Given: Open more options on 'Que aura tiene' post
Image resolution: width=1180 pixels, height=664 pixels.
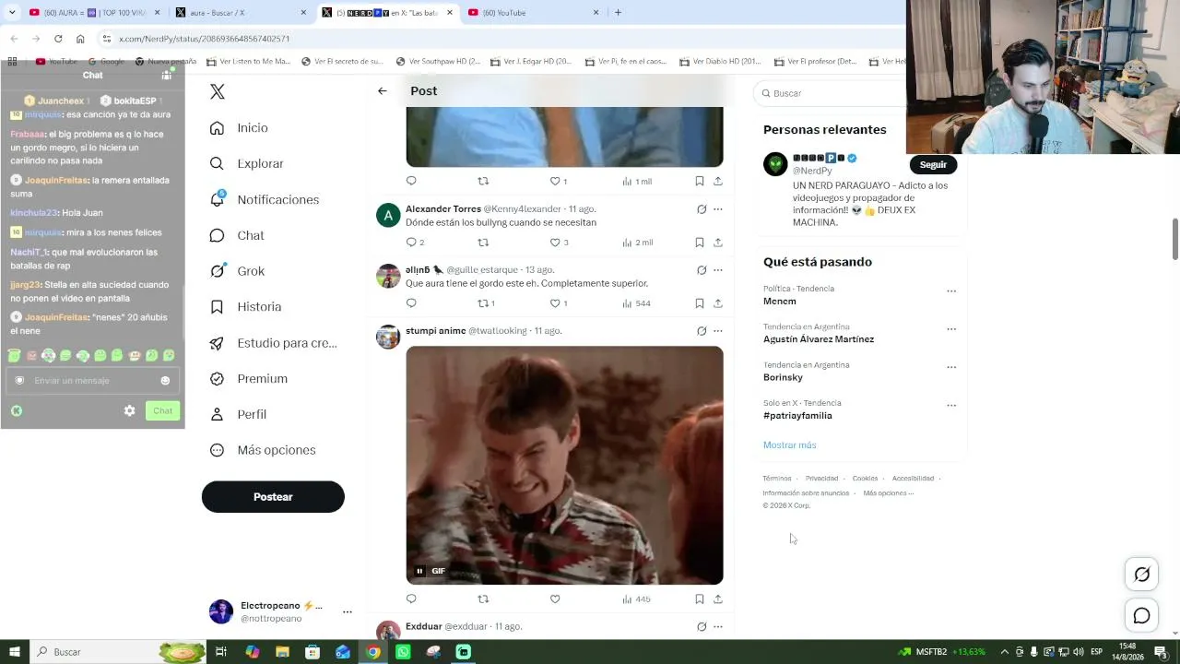Looking at the screenshot, I should coord(718,270).
